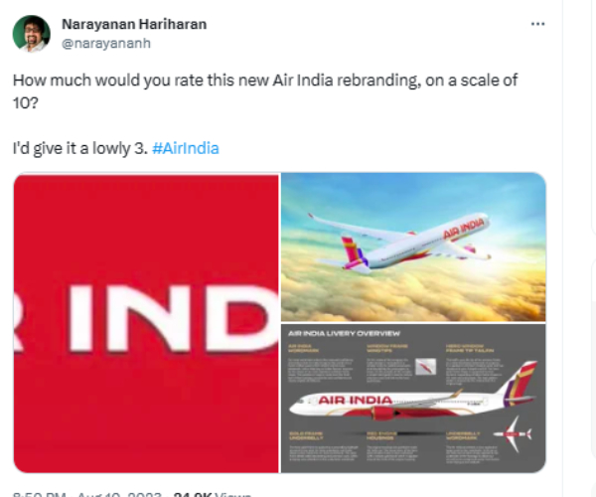This screenshot has height=497, width=596.
Task: Click the 24.0K Views count
Action: coord(212,495)
